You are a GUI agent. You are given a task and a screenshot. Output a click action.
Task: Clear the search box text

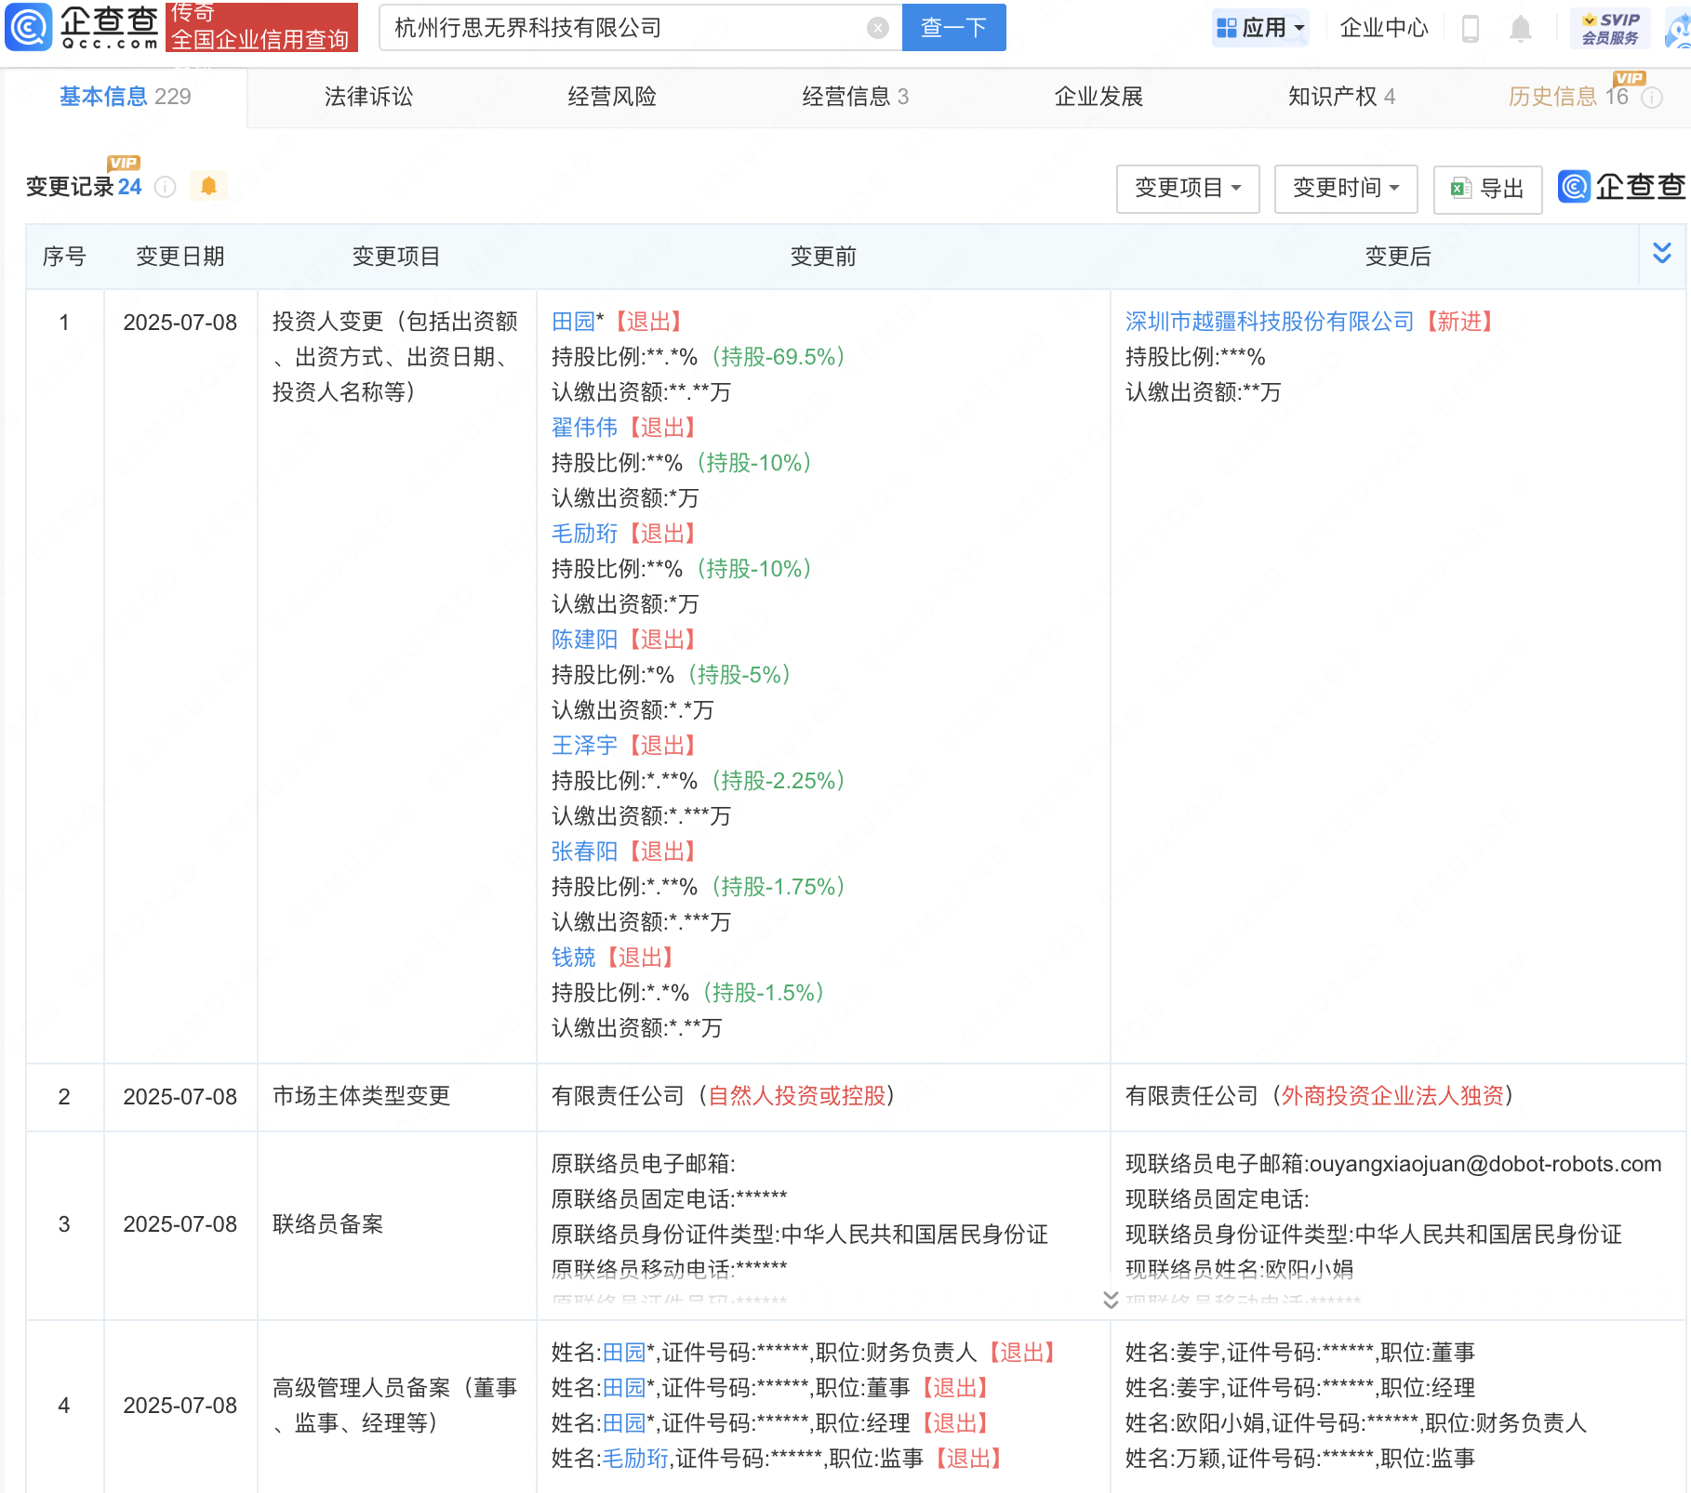tap(877, 28)
